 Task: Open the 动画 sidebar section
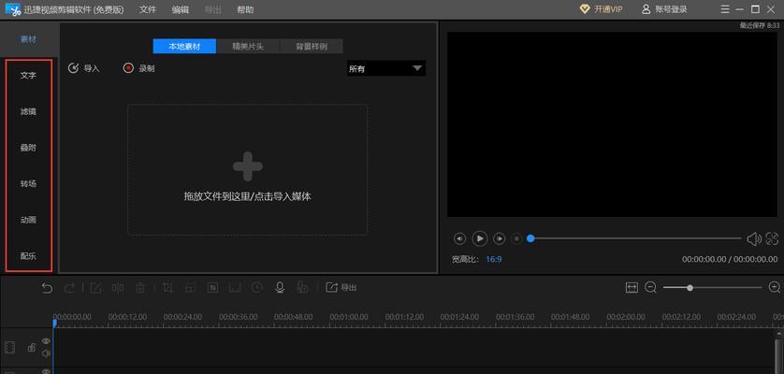click(x=28, y=220)
